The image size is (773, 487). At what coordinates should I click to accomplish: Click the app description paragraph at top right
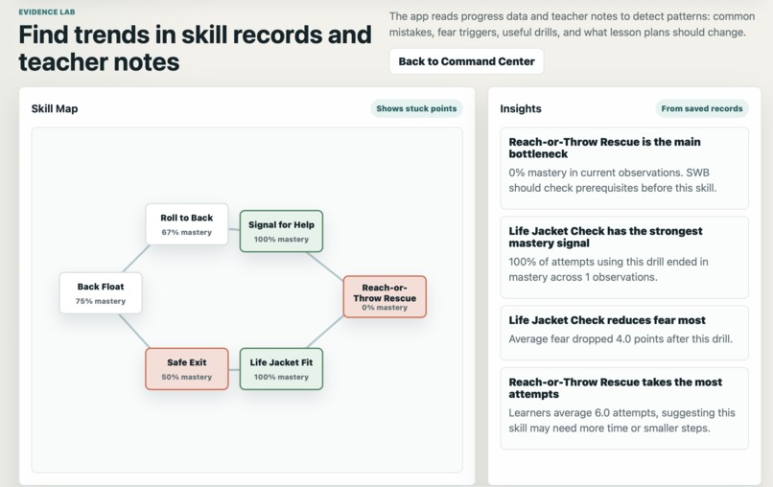pos(572,24)
